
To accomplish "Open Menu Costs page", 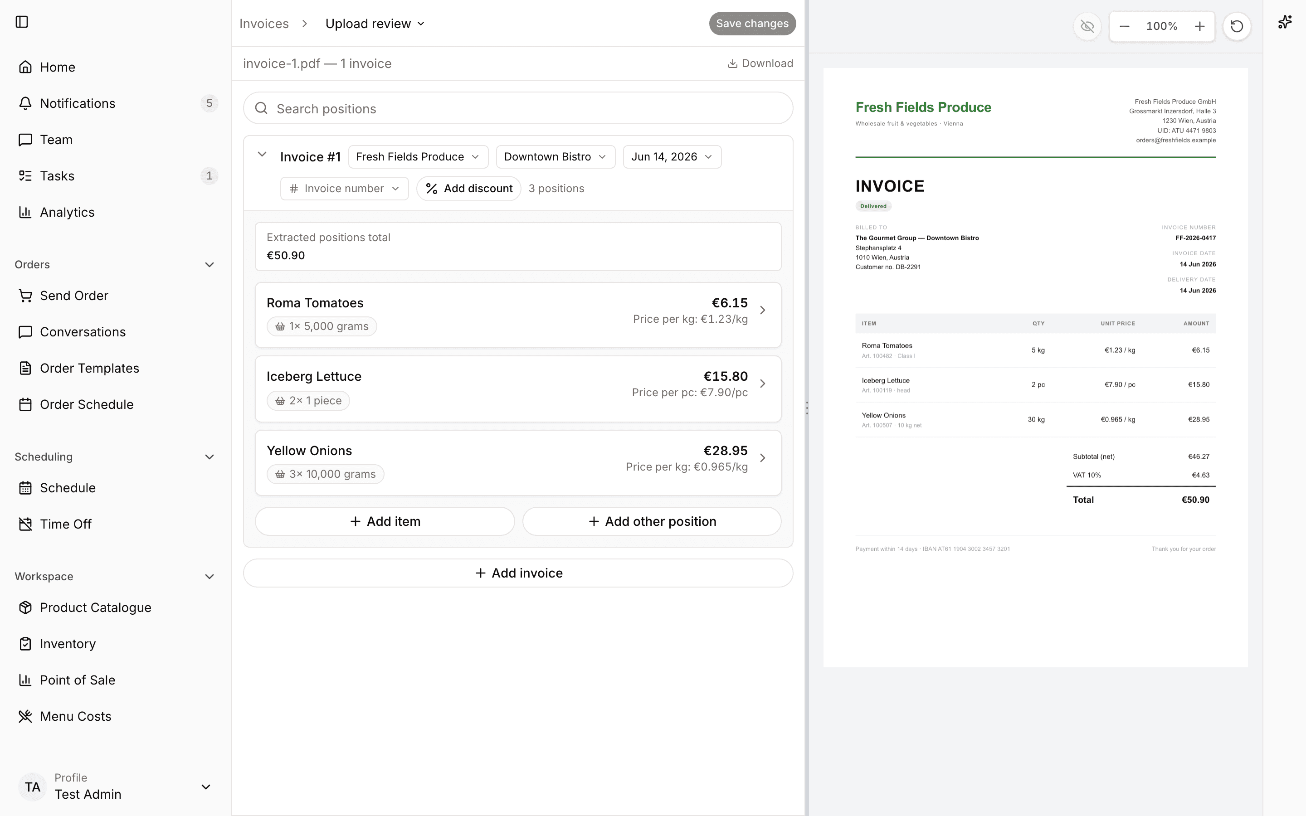I will point(116,716).
